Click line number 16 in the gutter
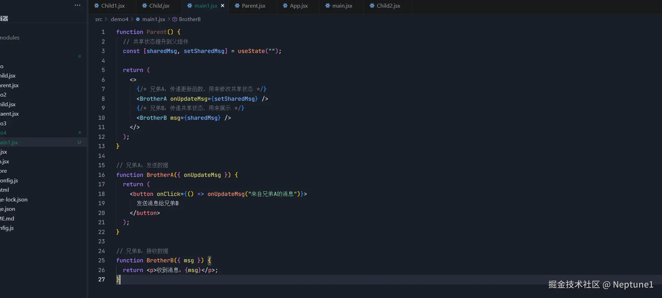 [101, 175]
